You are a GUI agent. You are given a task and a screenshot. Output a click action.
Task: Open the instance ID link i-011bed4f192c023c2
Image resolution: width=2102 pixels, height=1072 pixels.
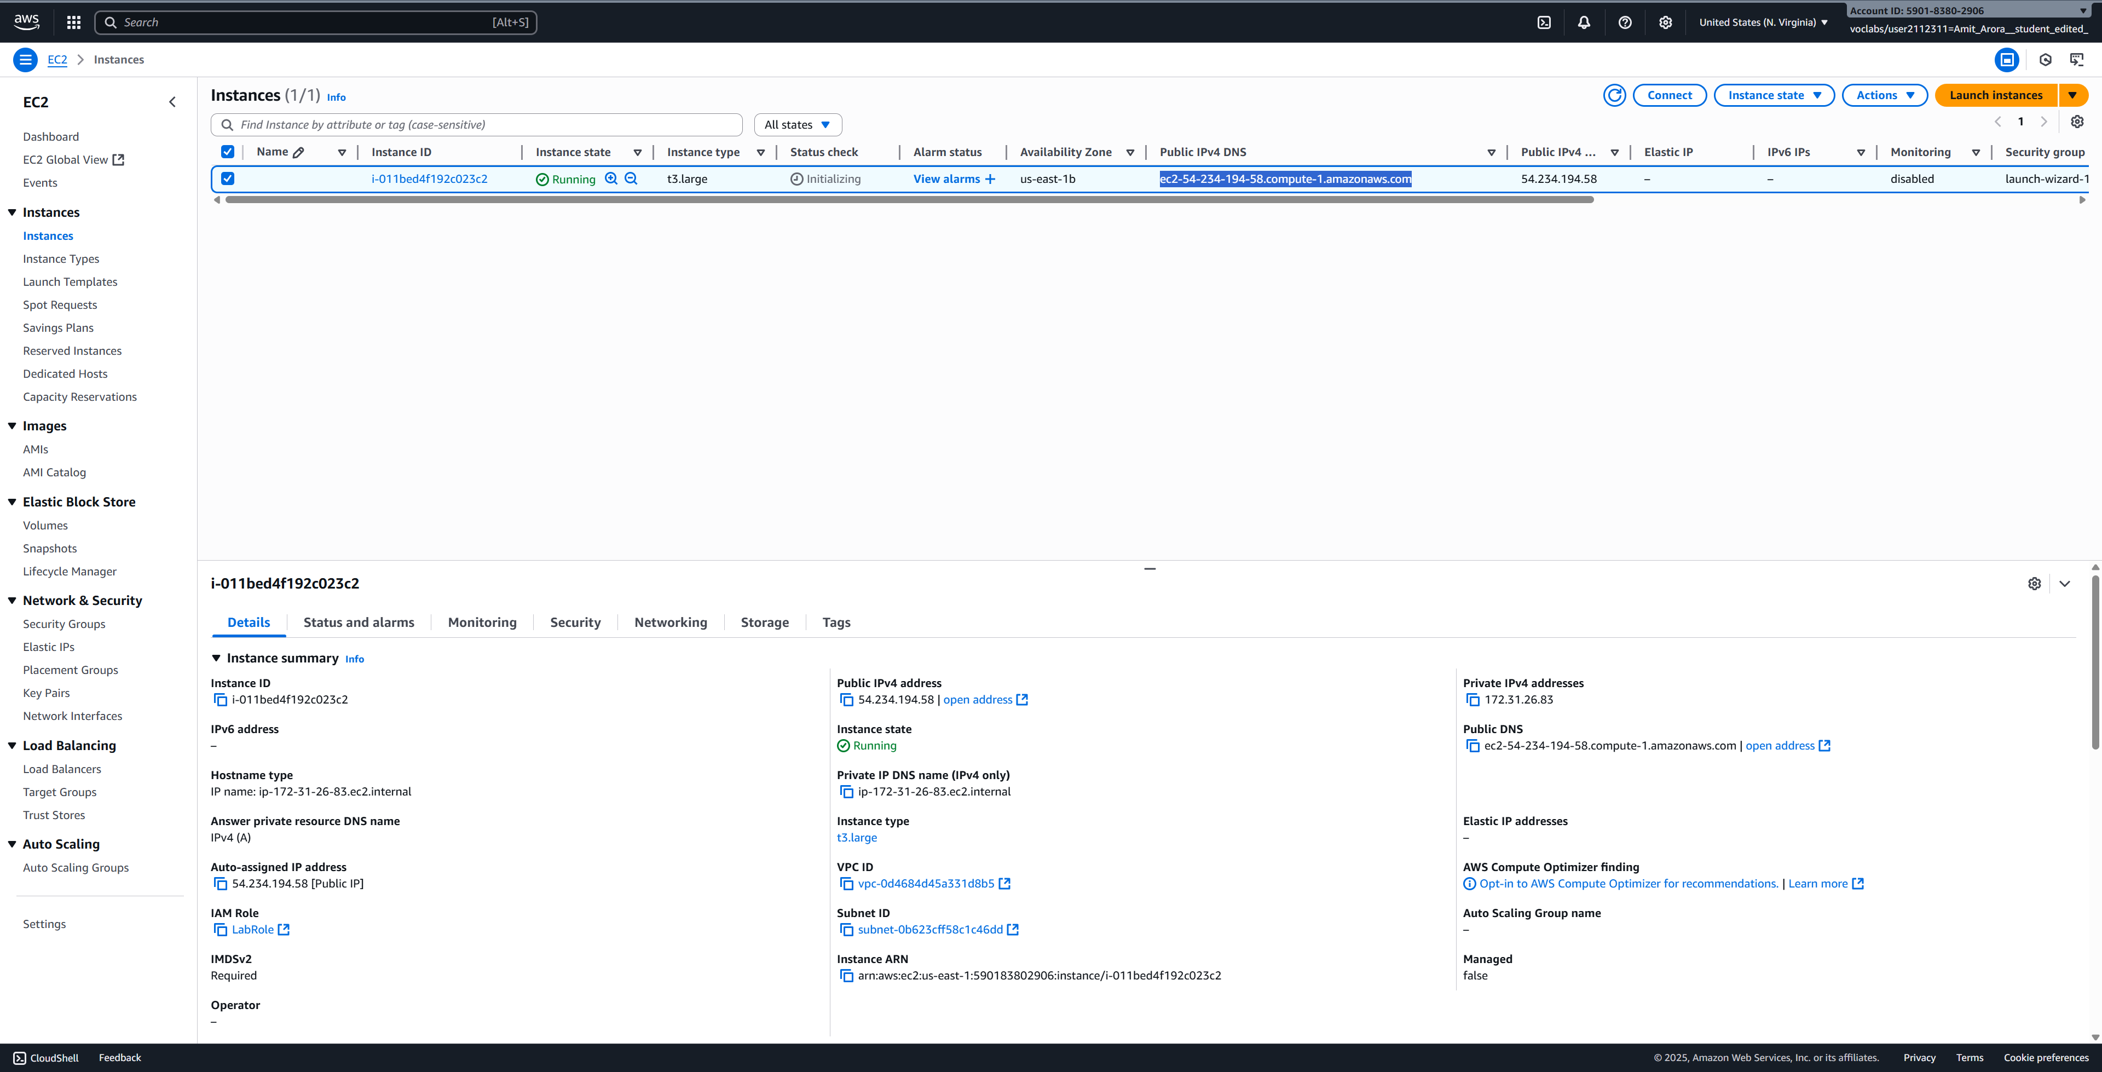[x=429, y=179]
